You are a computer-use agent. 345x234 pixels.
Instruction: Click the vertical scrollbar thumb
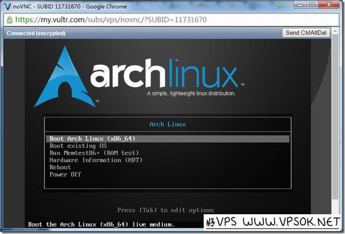335,117
